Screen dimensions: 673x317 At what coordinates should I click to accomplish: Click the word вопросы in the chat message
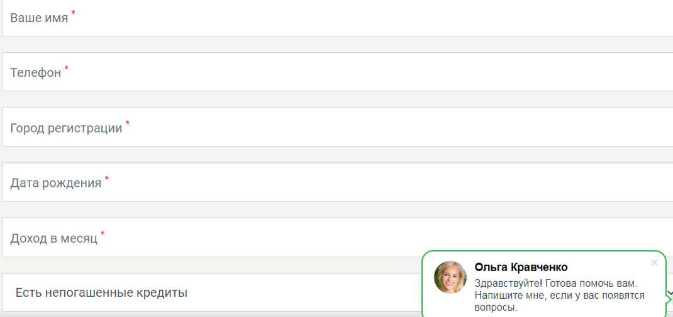[x=496, y=308]
